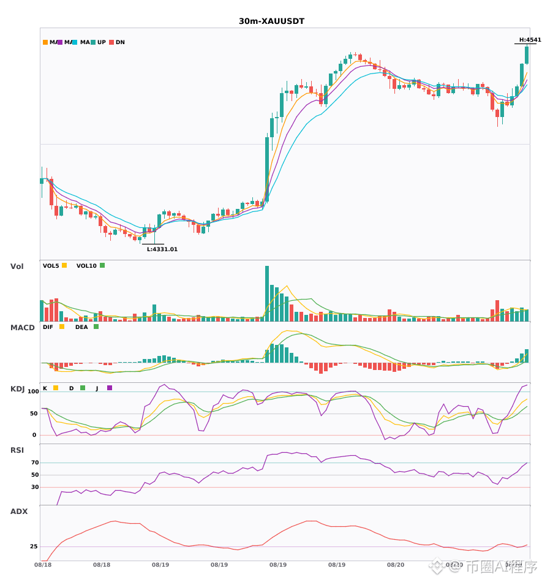
Task: Click the ADX axis value 25
Action: pyautogui.click(x=34, y=546)
